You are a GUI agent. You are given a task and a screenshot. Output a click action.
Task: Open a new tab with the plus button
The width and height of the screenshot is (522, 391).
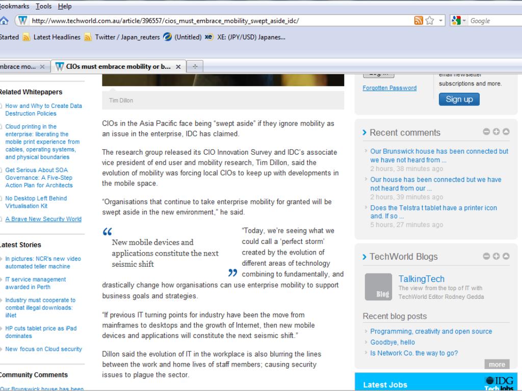[195, 67]
